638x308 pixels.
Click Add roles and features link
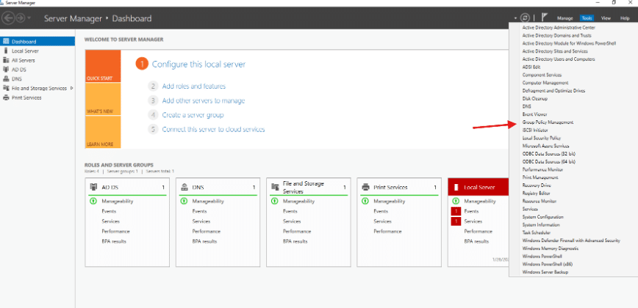click(193, 86)
